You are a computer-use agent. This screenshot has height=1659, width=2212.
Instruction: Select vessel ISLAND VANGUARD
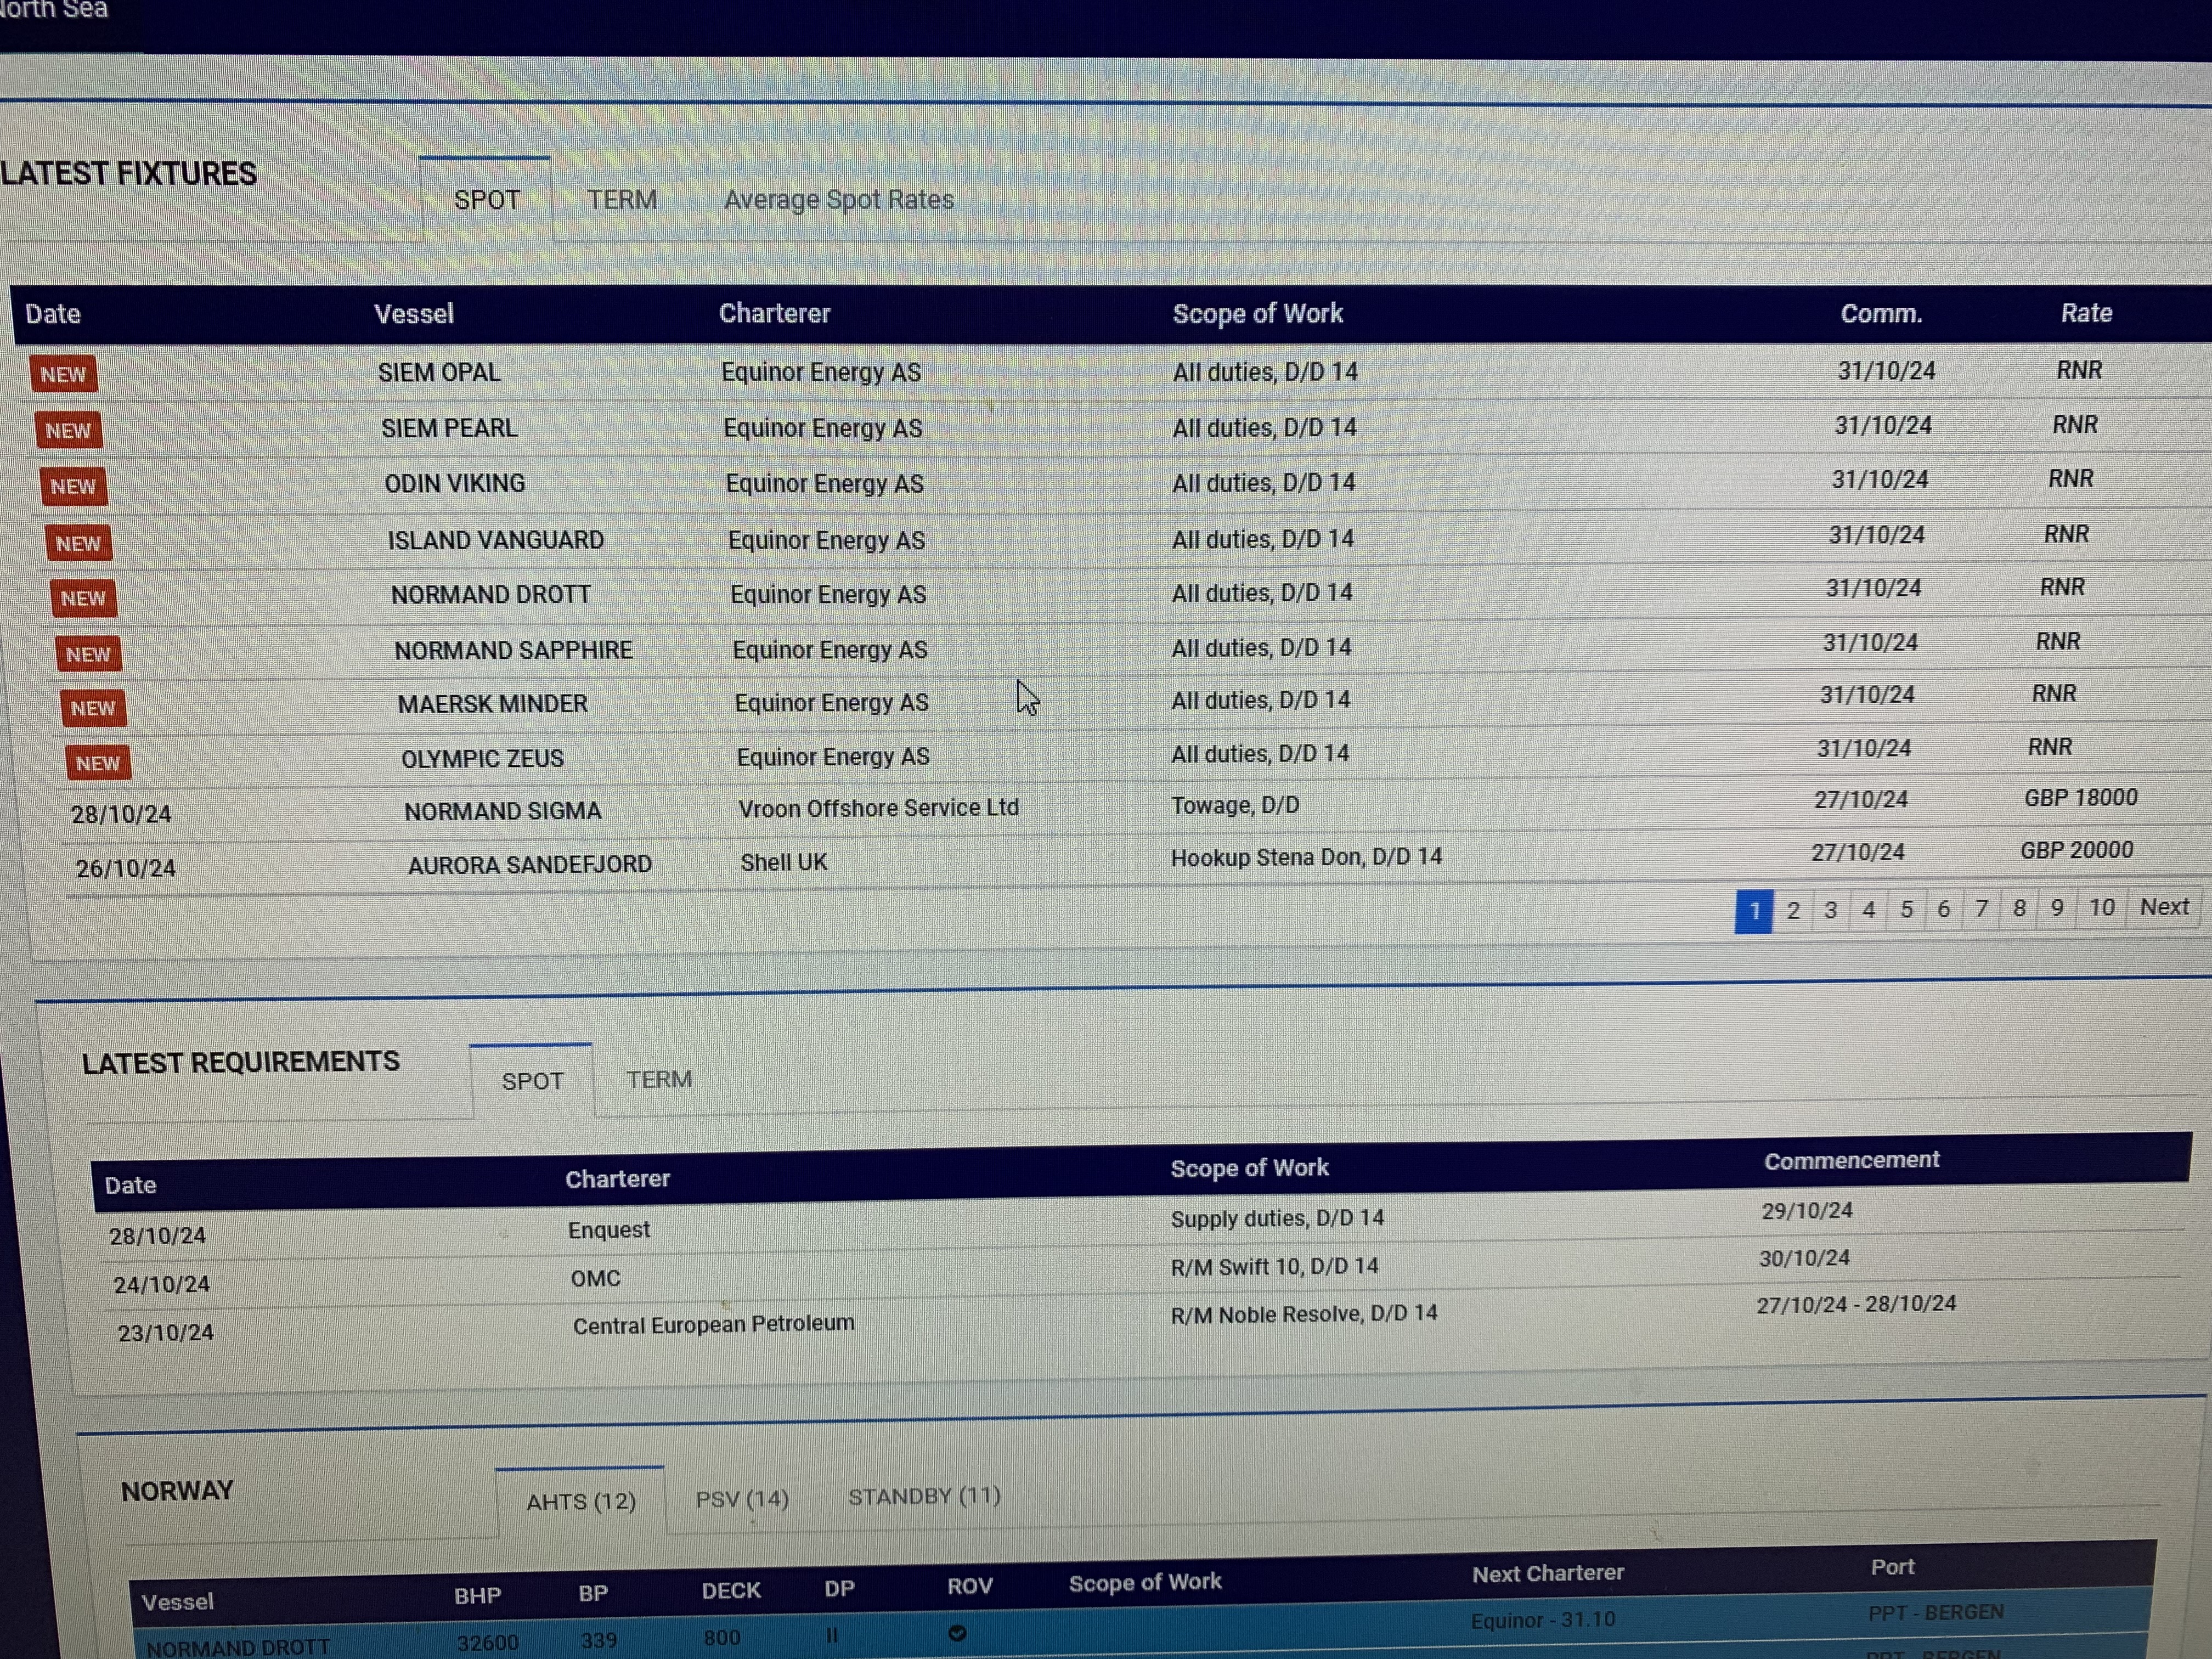point(496,540)
